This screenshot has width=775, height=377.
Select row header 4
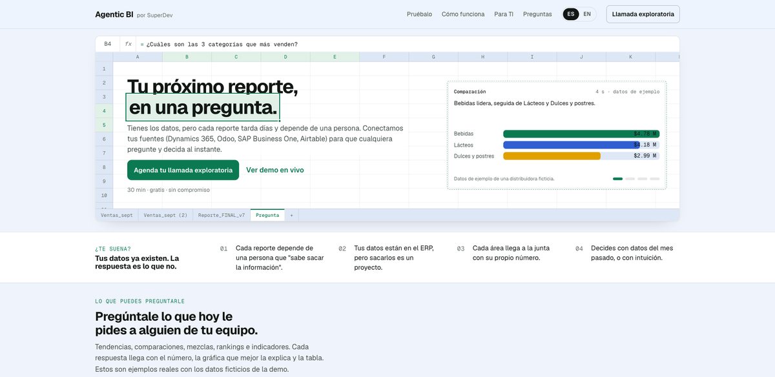click(104, 110)
